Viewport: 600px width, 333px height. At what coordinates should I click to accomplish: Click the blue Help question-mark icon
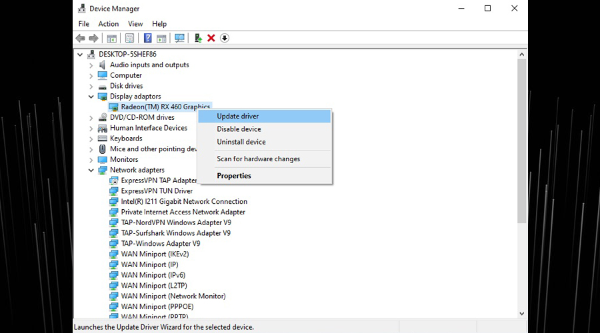(148, 38)
